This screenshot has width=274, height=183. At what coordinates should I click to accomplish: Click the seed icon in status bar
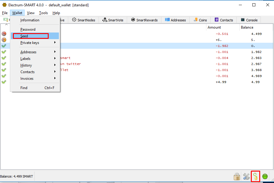[x=255, y=176]
